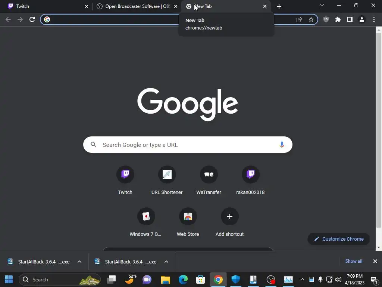
Task: Open OBS Studio in taskbar
Action: [x=271, y=280]
